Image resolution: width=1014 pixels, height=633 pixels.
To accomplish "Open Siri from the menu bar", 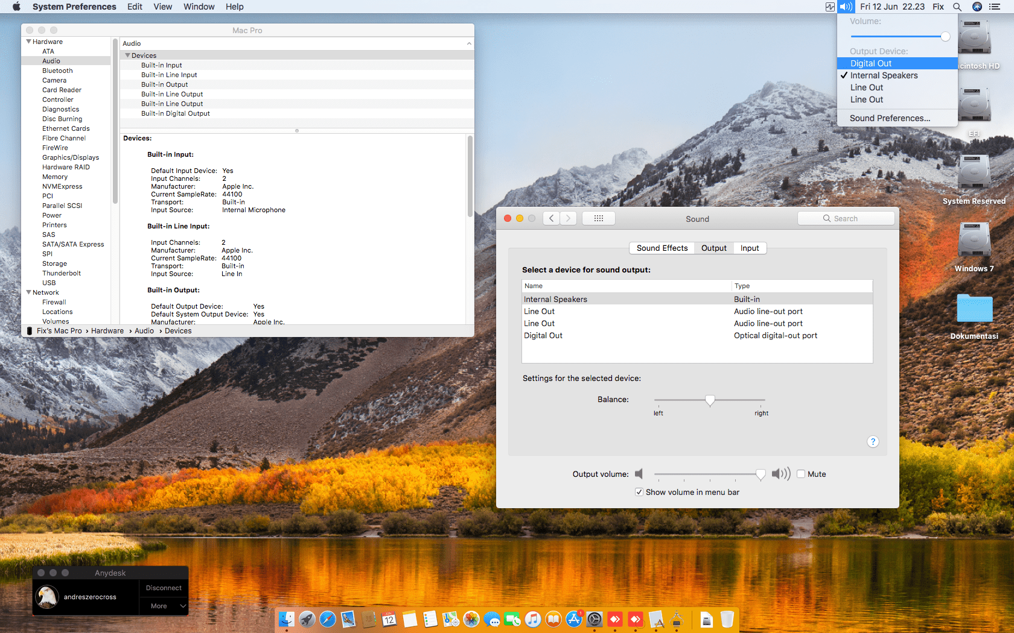I will click(977, 7).
